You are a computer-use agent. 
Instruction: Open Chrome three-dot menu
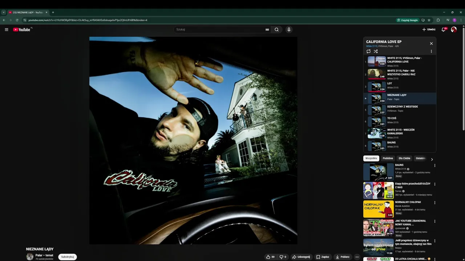[461, 20]
